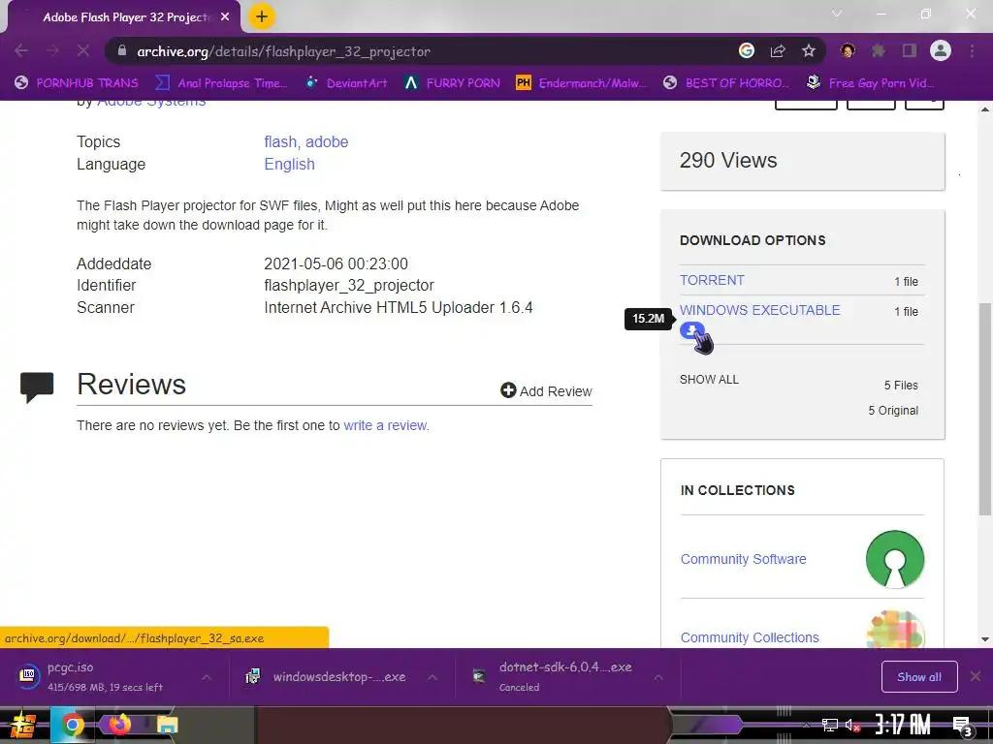Open the '5 Original' files link

coord(893,411)
